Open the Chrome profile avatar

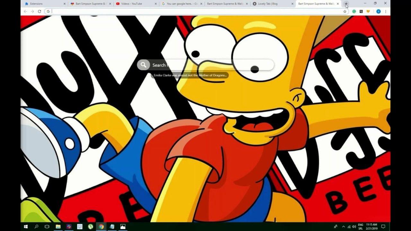click(378, 11)
